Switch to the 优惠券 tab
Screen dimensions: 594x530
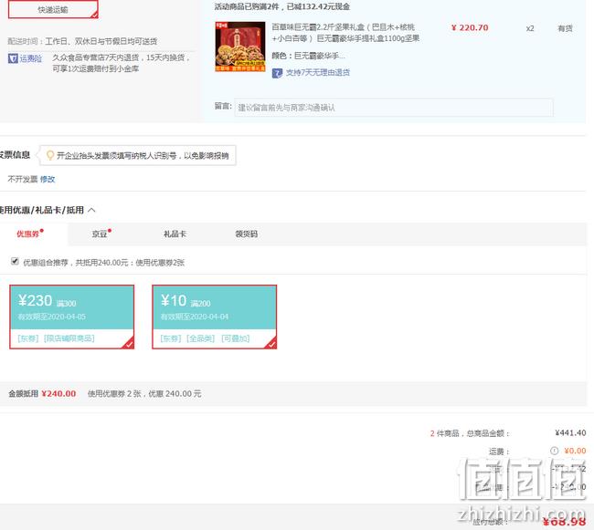point(30,234)
